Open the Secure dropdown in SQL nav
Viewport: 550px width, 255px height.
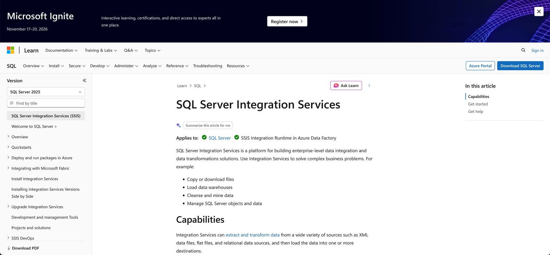click(x=77, y=66)
